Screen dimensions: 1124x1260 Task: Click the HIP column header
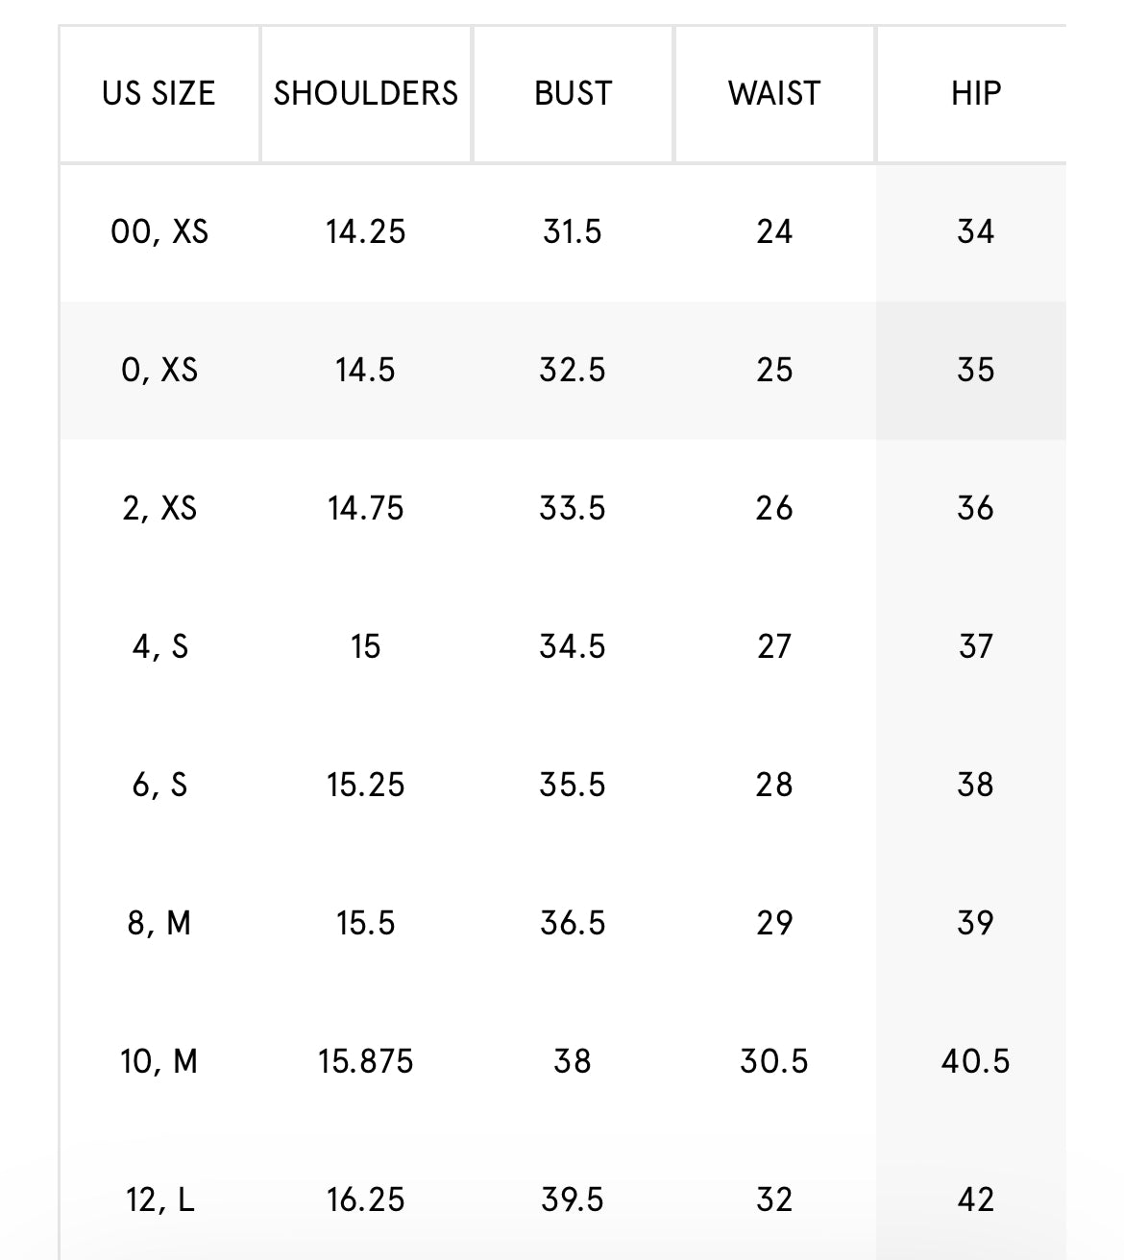click(975, 93)
